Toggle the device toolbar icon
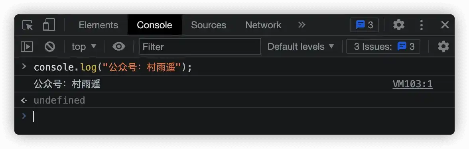 tap(49, 25)
